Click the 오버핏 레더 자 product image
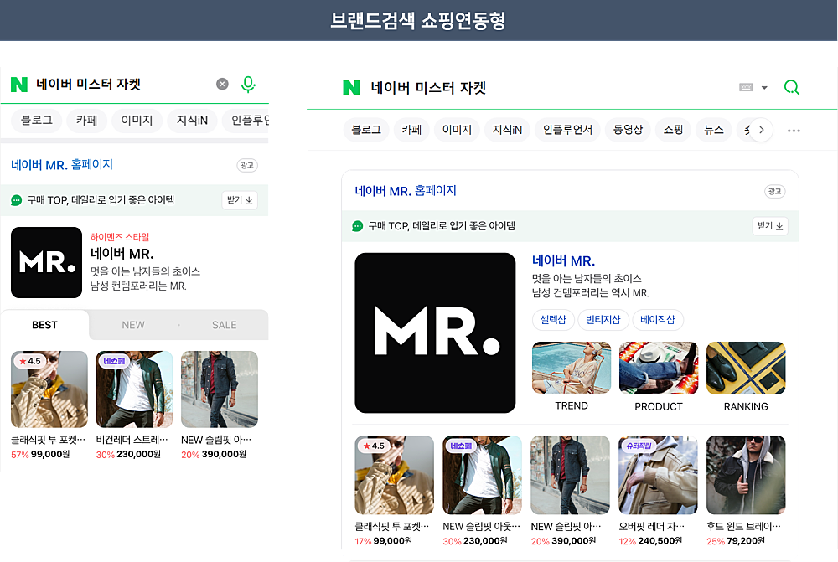The width and height of the screenshot is (838, 562). tap(658, 475)
